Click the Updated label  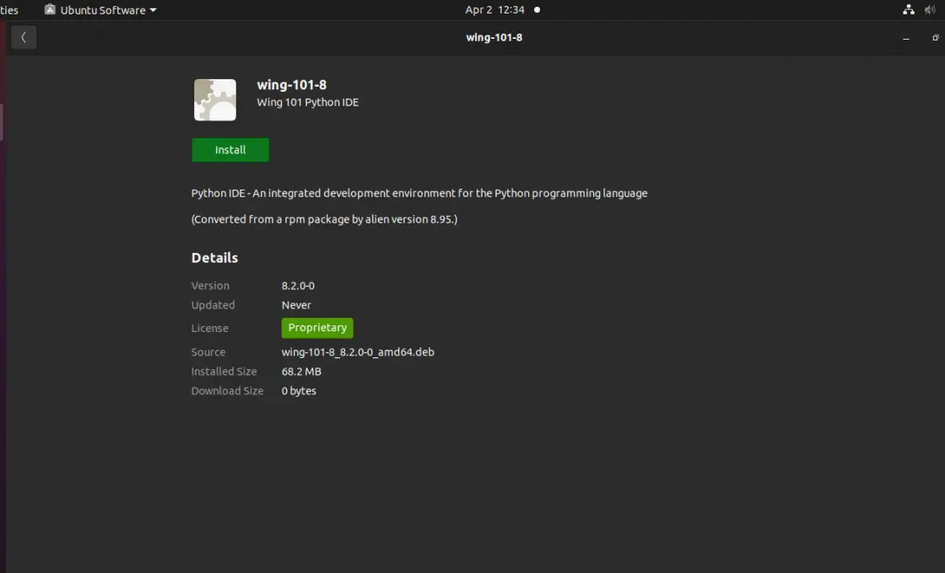pos(213,305)
